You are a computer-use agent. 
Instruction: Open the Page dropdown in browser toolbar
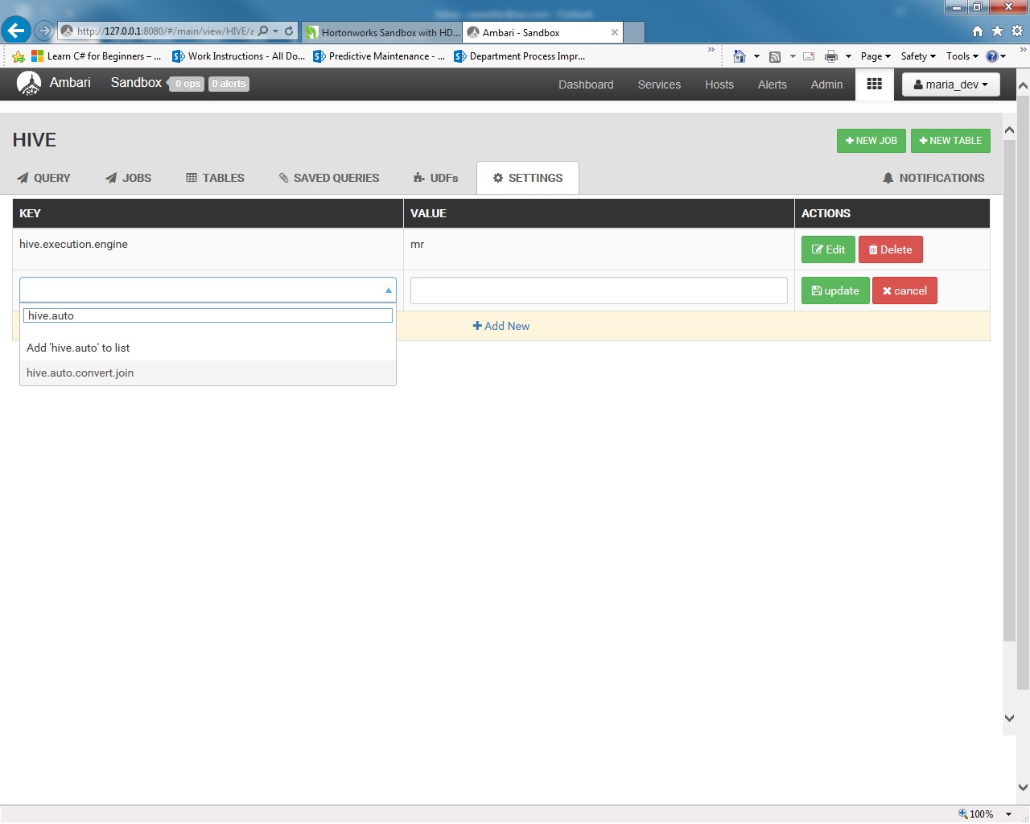874,56
